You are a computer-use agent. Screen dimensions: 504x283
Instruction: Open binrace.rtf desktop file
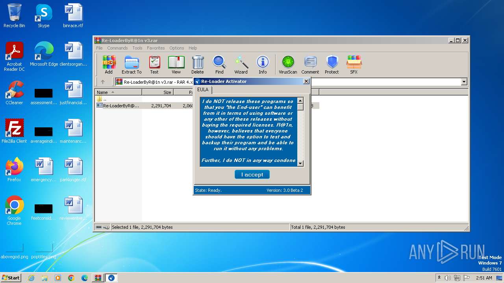73,16
